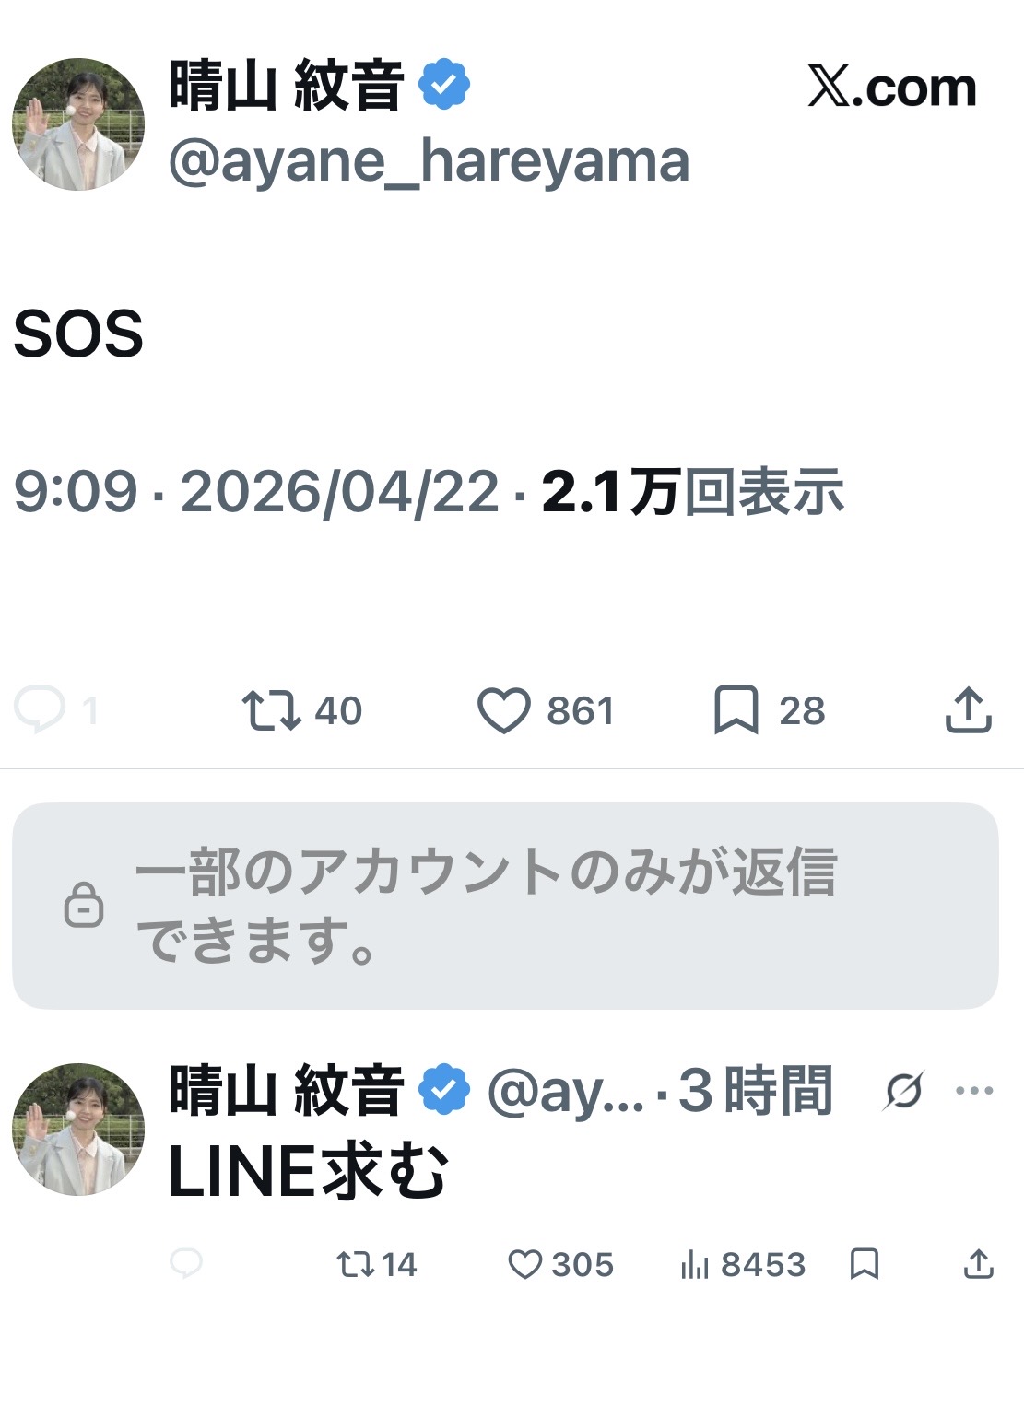
Task: Like the LINE求む reply
Action: coord(525,1264)
